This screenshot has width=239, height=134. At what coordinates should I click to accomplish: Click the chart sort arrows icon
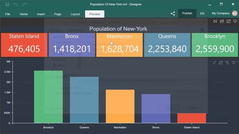[x=214, y=63]
